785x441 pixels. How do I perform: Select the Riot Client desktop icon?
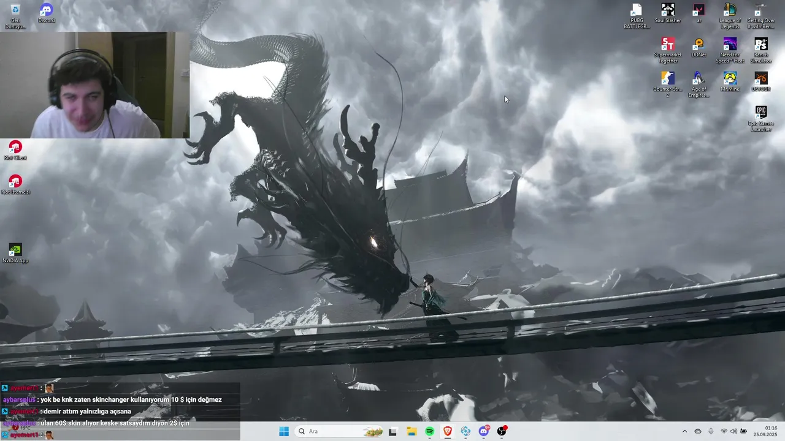[x=15, y=151]
